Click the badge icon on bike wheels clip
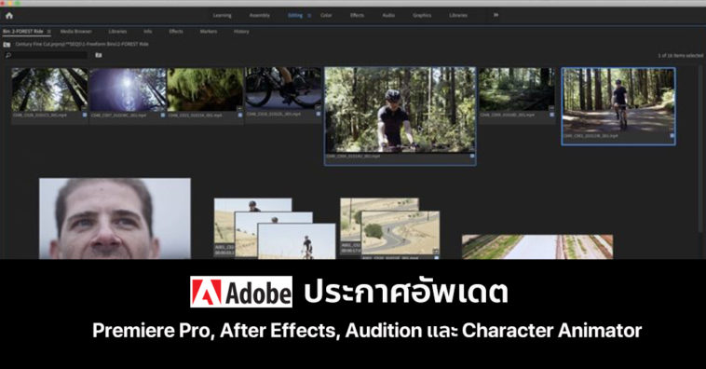This screenshot has height=369, width=706. (319, 114)
